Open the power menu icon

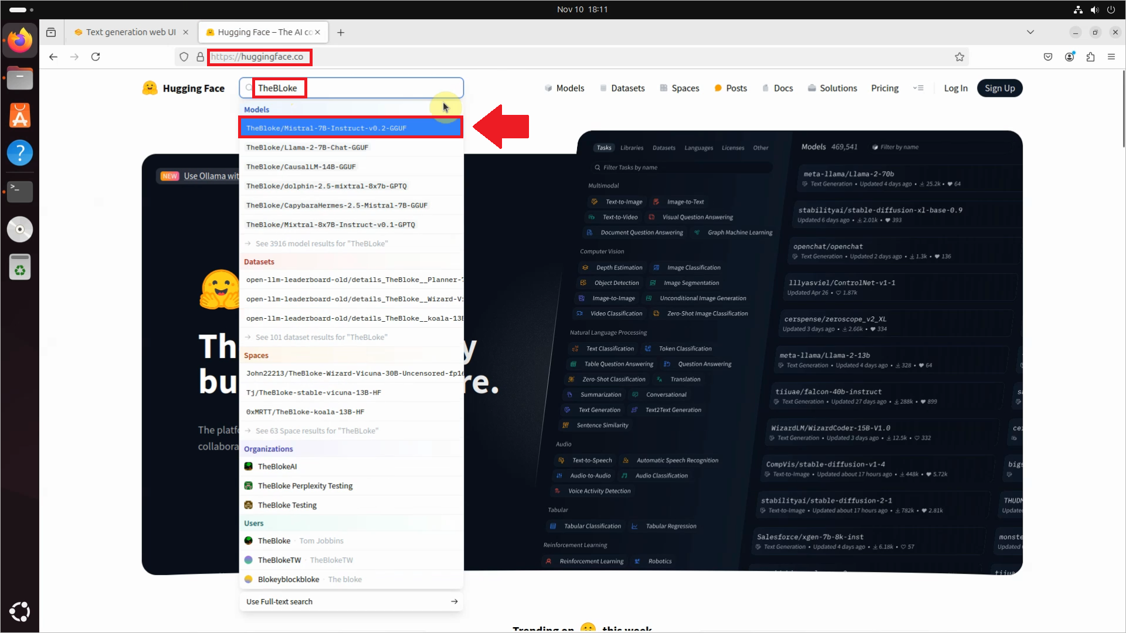[x=1111, y=9]
